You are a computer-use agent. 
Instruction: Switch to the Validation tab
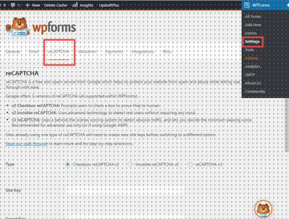coord(87,51)
